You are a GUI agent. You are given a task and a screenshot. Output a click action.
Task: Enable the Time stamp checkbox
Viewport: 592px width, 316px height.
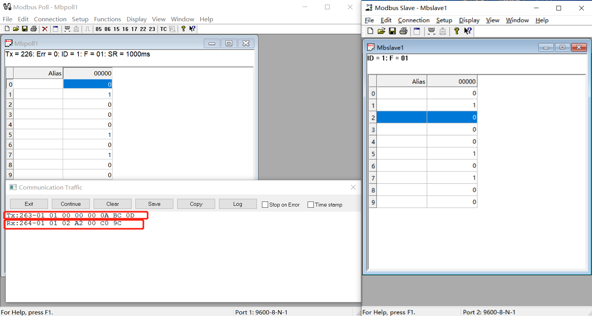point(311,205)
